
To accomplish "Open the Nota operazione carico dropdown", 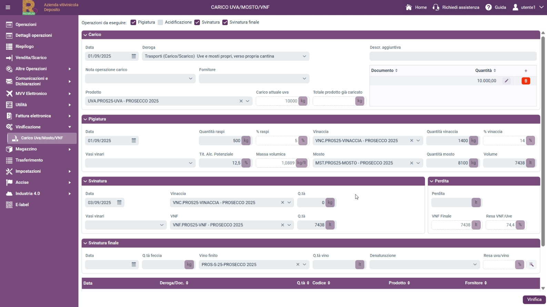I will pyautogui.click(x=140, y=78).
